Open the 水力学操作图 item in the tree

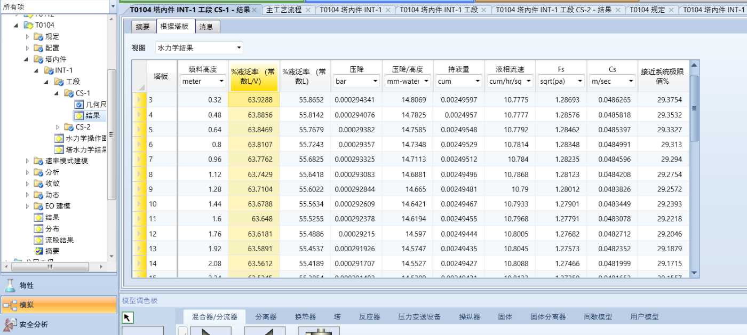pos(59,138)
